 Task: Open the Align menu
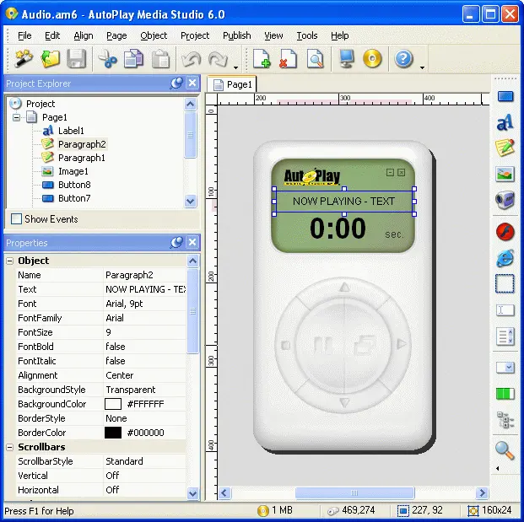84,35
